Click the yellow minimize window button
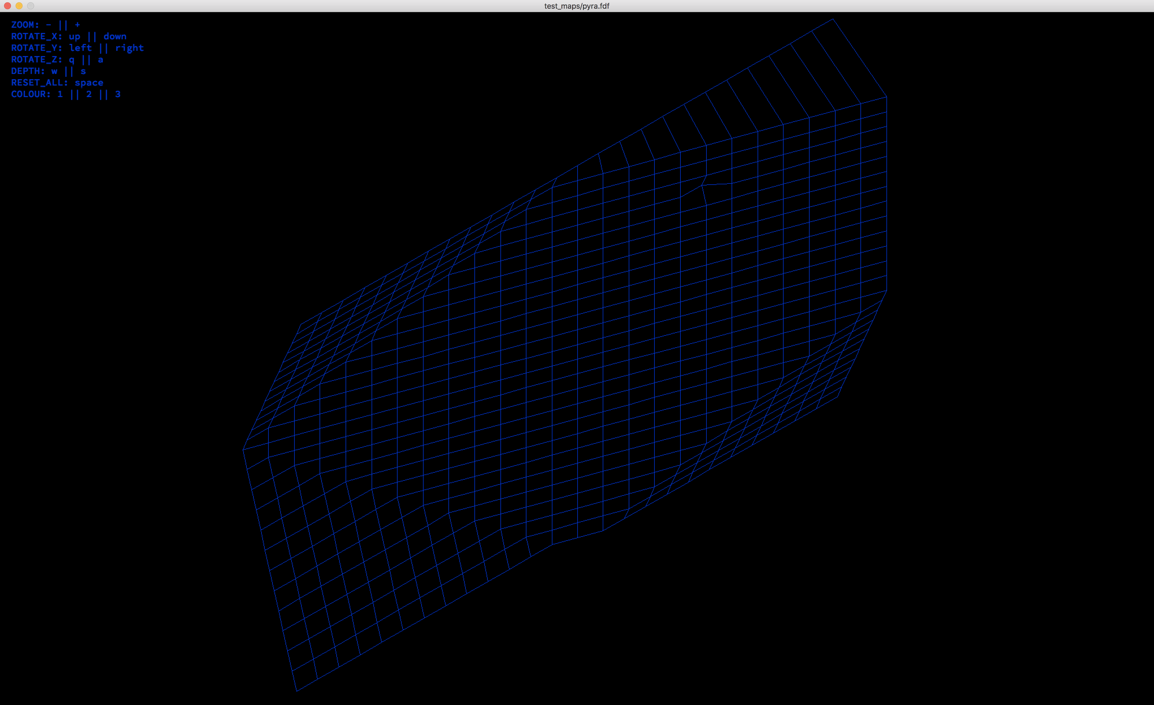The width and height of the screenshot is (1154, 705). (19, 5)
